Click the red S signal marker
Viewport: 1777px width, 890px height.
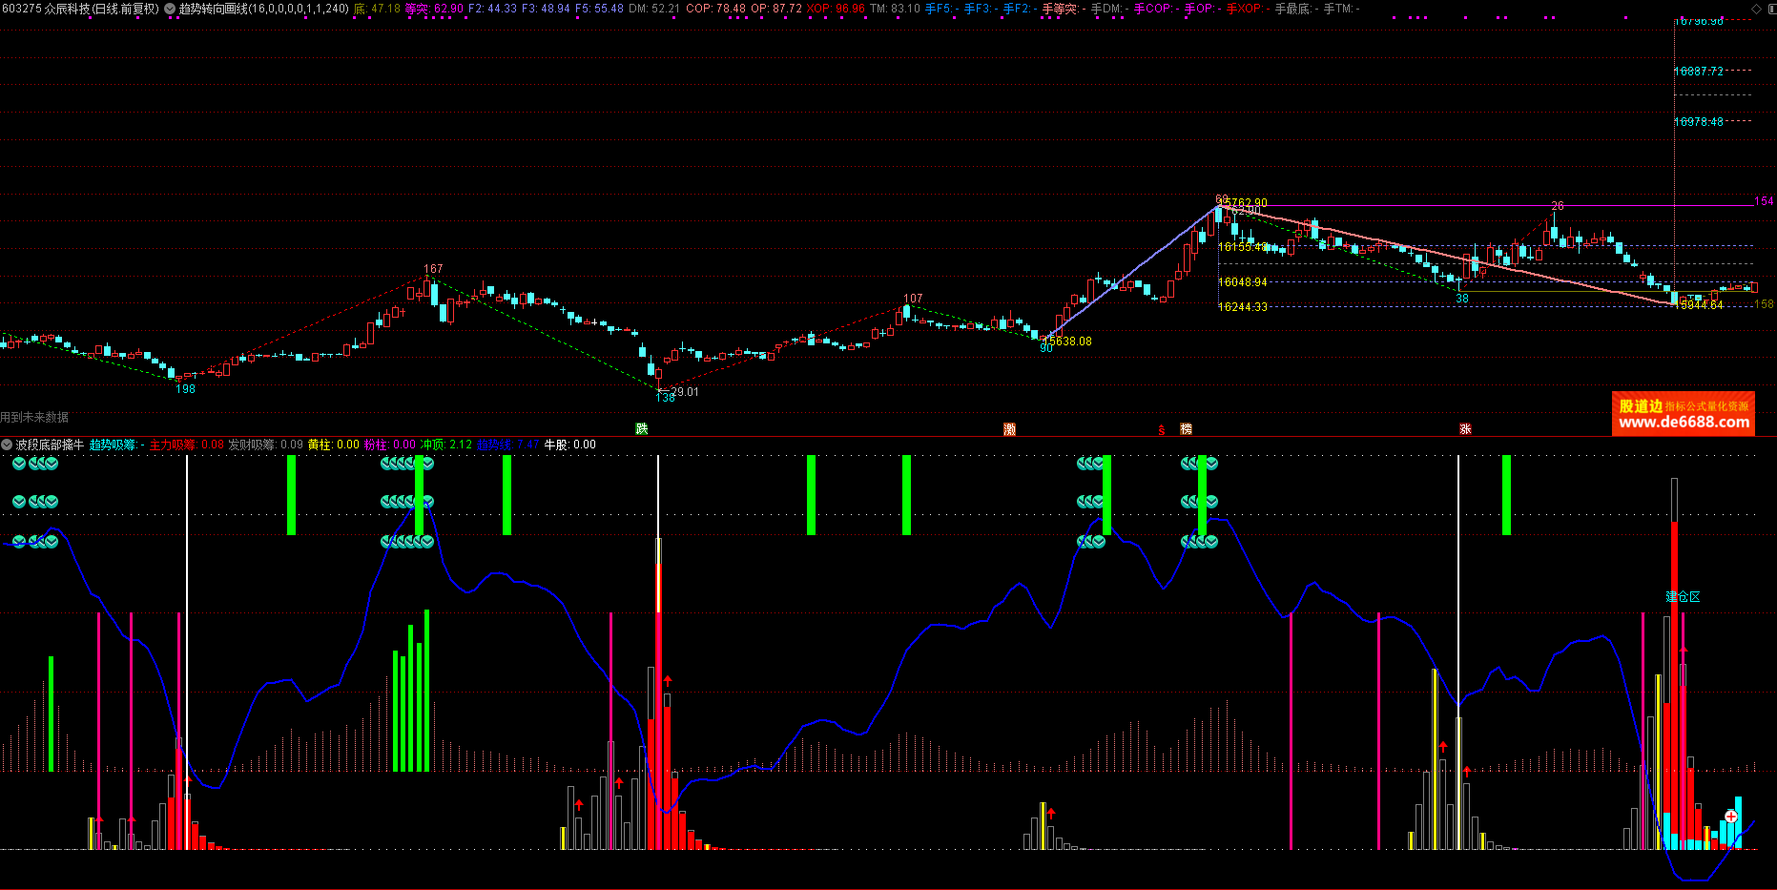[1162, 430]
